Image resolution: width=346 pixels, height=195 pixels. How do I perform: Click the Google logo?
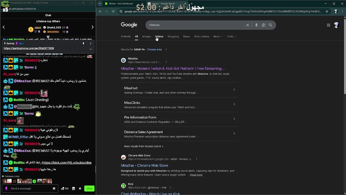(x=129, y=25)
